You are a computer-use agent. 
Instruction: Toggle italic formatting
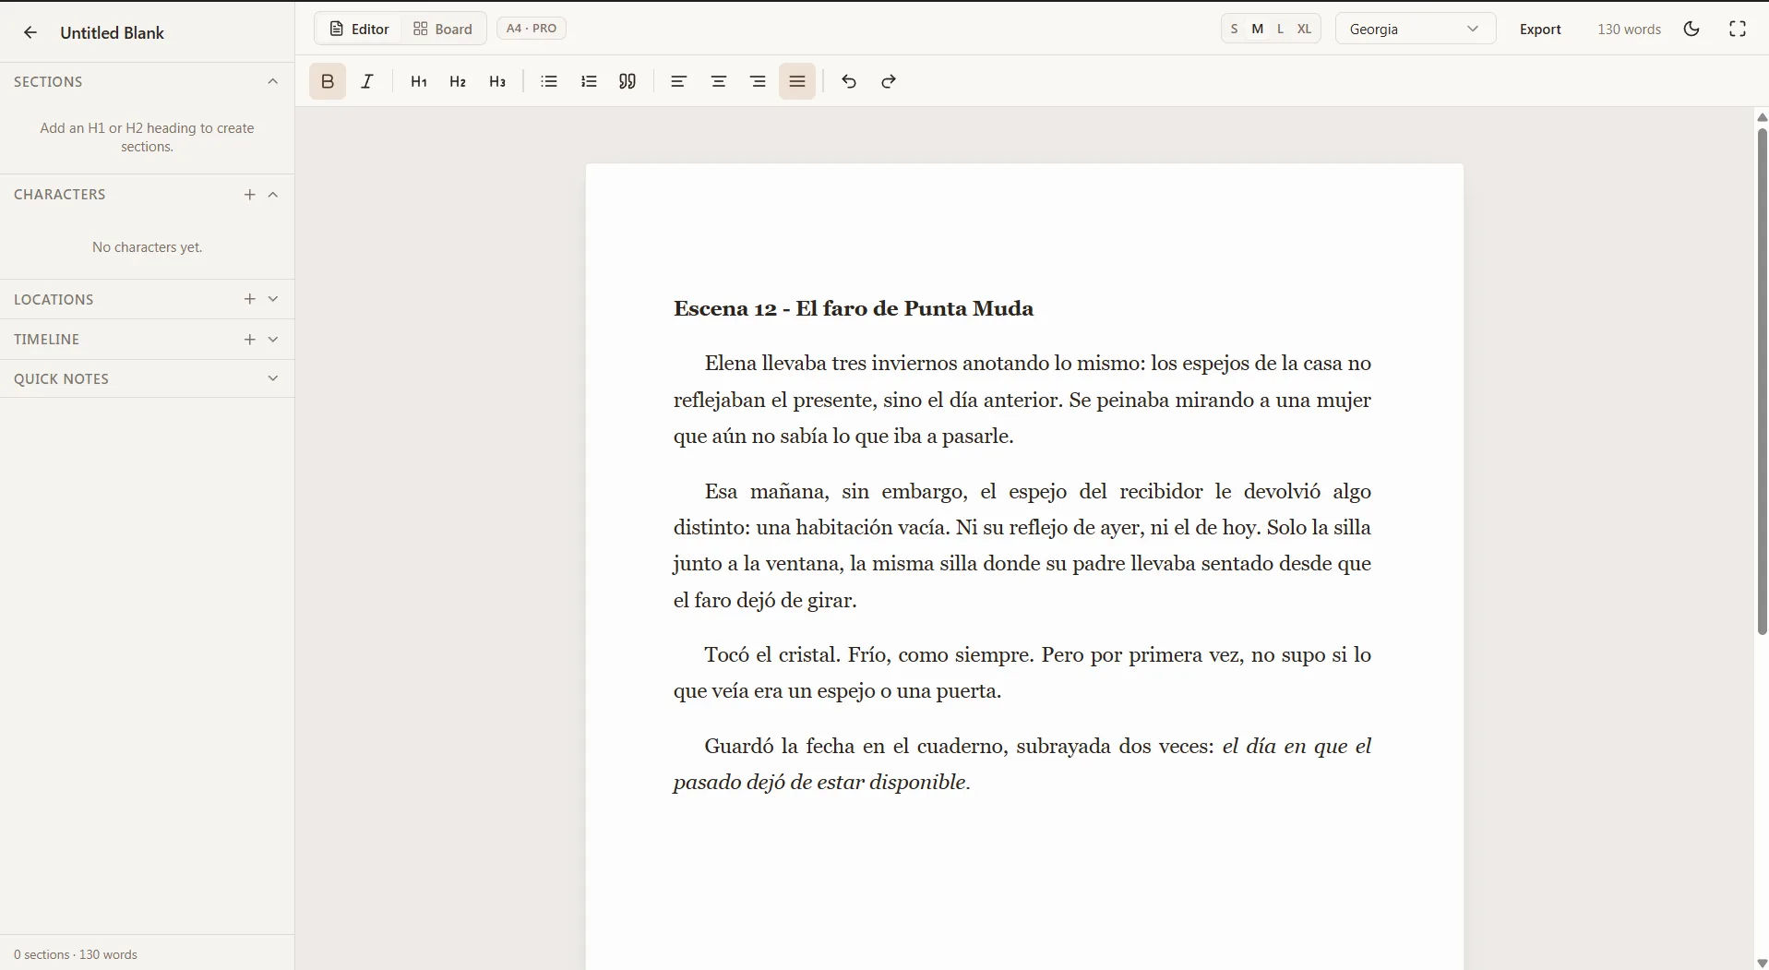[367, 81]
